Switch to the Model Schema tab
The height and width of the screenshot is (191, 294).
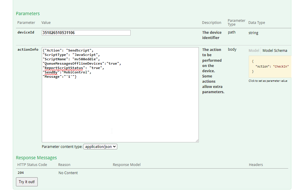(x=275, y=51)
